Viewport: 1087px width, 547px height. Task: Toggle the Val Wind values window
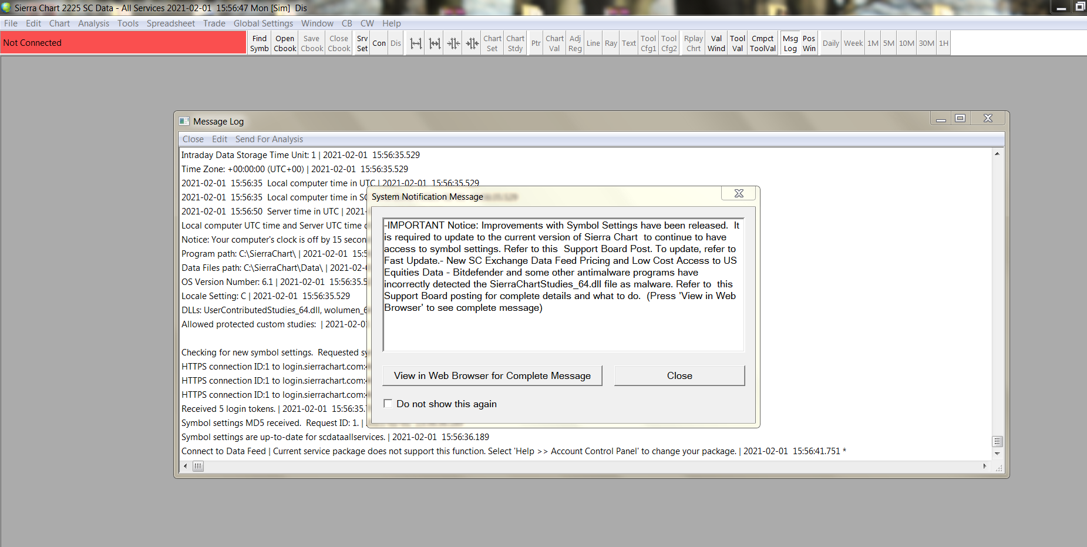pyautogui.click(x=716, y=43)
